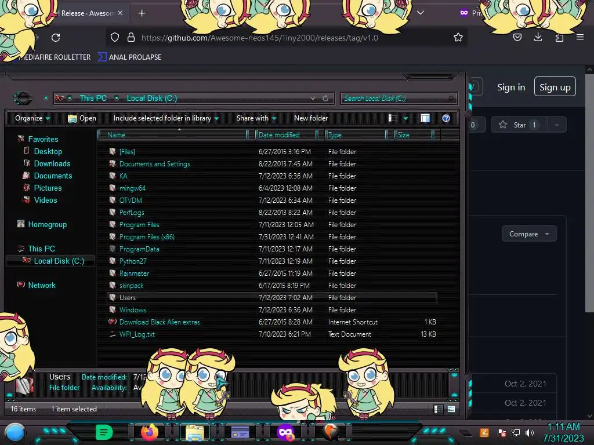Select Homegroup in navigation pane
Viewport: 594px width, 445px height.
48,224
